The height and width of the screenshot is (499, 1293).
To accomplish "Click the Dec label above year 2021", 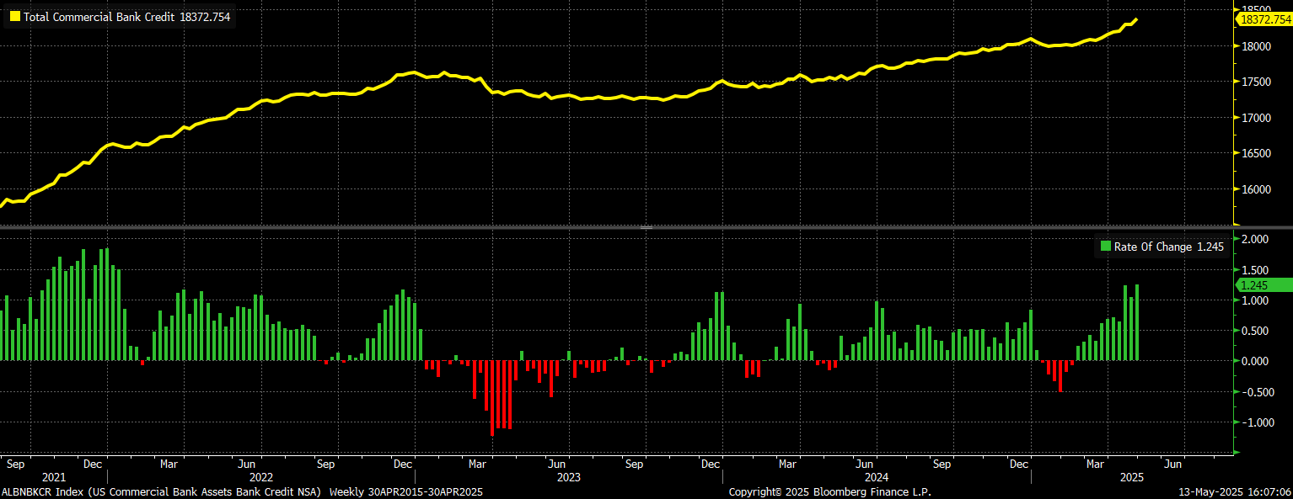I will click(x=94, y=464).
